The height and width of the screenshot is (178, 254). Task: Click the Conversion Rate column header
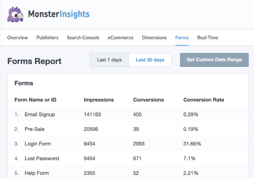tap(204, 100)
